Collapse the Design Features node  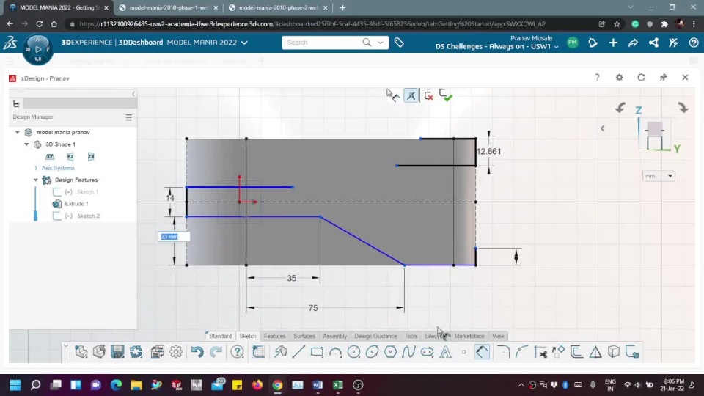36,180
